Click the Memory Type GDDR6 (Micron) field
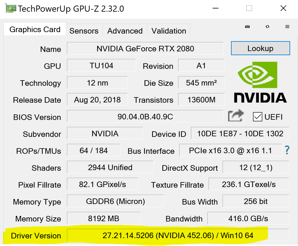This screenshot has width=298, height=246. pos(115,201)
